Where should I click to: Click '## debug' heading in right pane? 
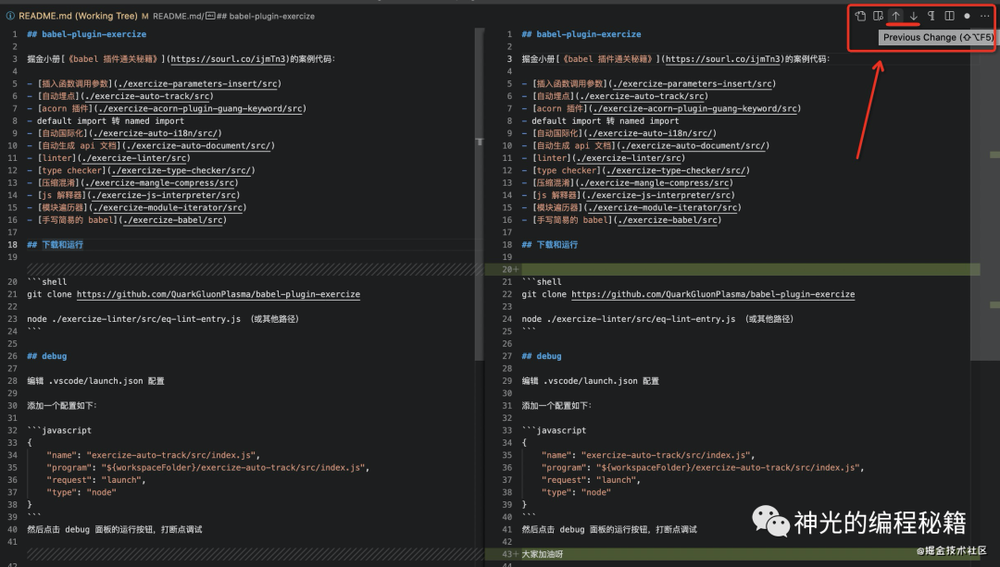click(542, 356)
